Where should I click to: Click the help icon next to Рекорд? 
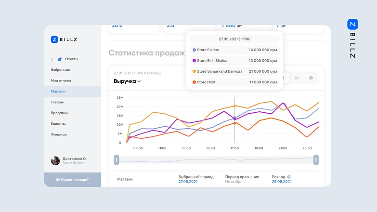click(x=289, y=177)
